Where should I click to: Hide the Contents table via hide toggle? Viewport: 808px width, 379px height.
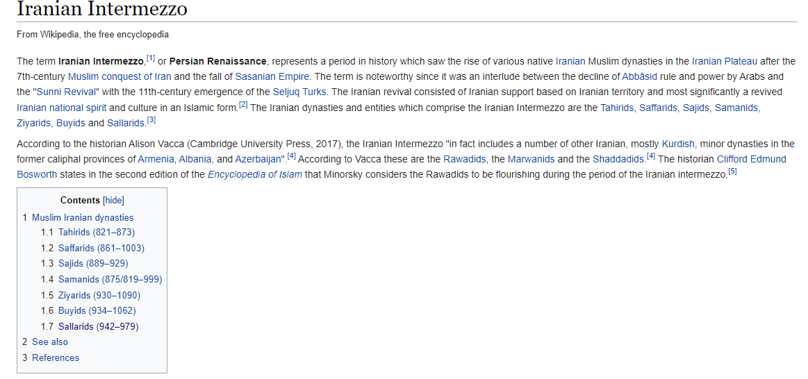[113, 201]
